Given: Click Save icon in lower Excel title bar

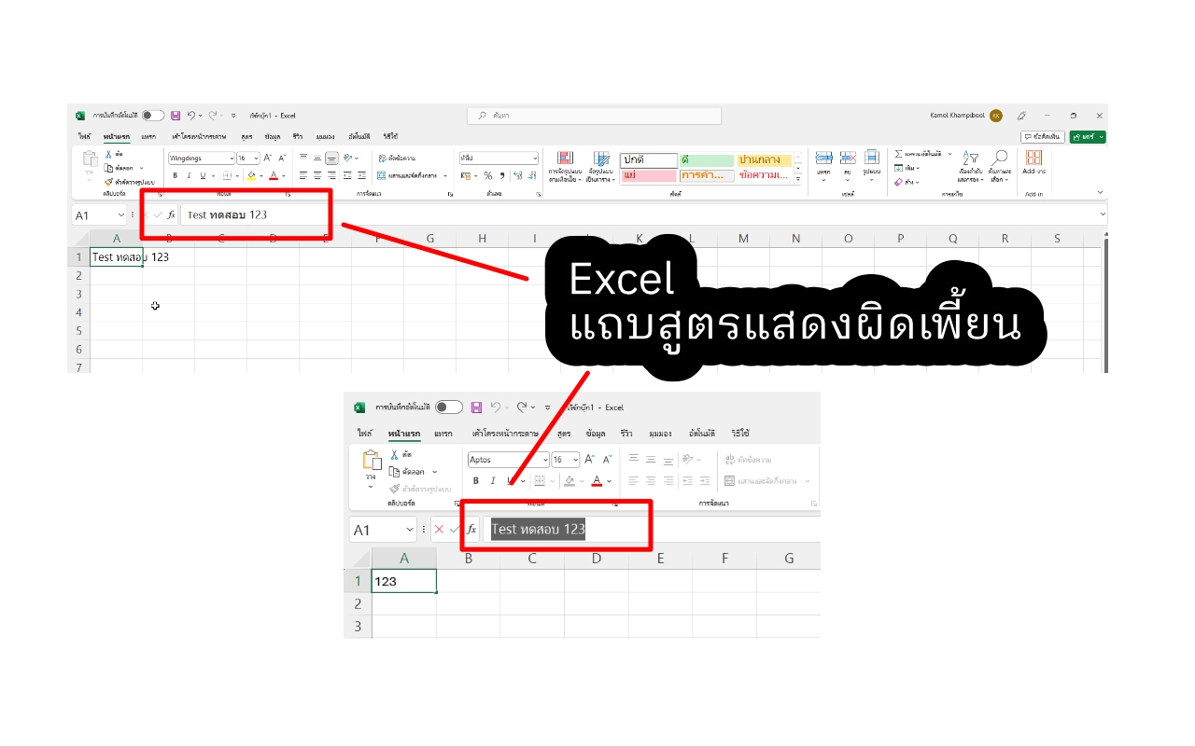Looking at the screenshot, I should [476, 408].
